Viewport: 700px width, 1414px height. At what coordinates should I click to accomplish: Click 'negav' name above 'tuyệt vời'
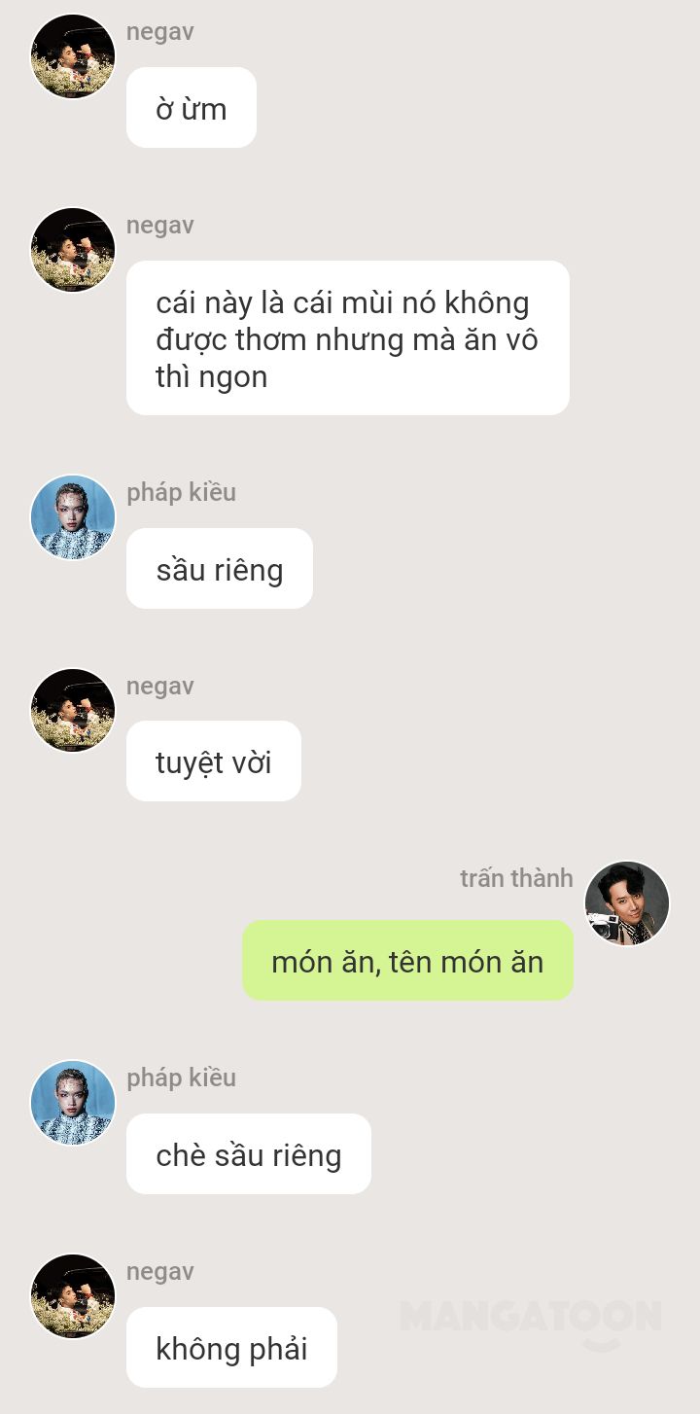(160, 687)
